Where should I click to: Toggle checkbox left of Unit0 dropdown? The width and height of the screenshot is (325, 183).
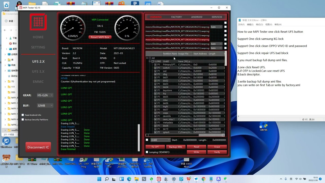[147, 140]
